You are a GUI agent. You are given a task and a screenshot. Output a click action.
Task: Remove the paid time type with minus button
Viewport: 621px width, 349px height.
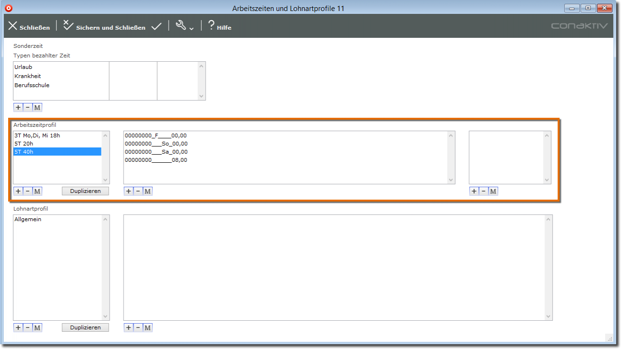coord(27,107)
